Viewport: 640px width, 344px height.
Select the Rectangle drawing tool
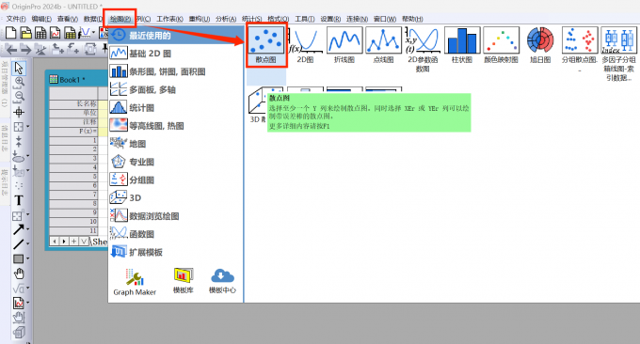coord(19,258)
